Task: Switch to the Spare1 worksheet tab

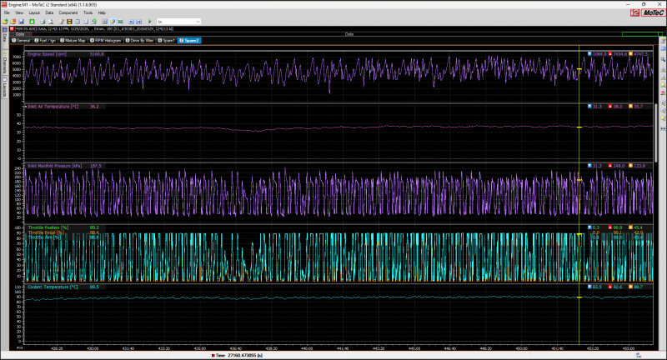Action: [166, 40]
